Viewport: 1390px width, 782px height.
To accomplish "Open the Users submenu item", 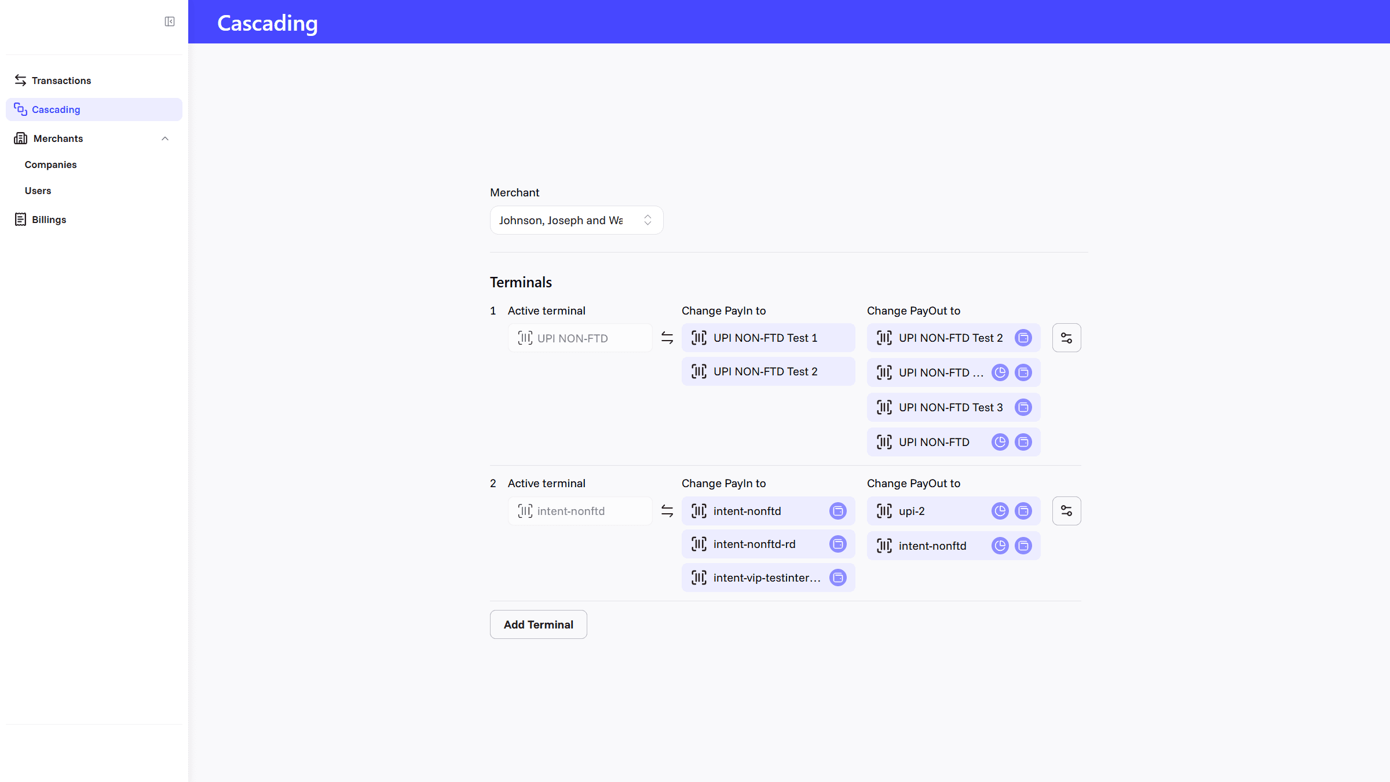I will [x=38, y=191].
